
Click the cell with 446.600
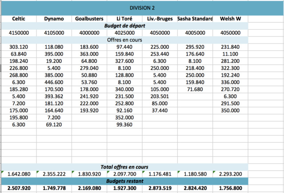coord(54,82)
